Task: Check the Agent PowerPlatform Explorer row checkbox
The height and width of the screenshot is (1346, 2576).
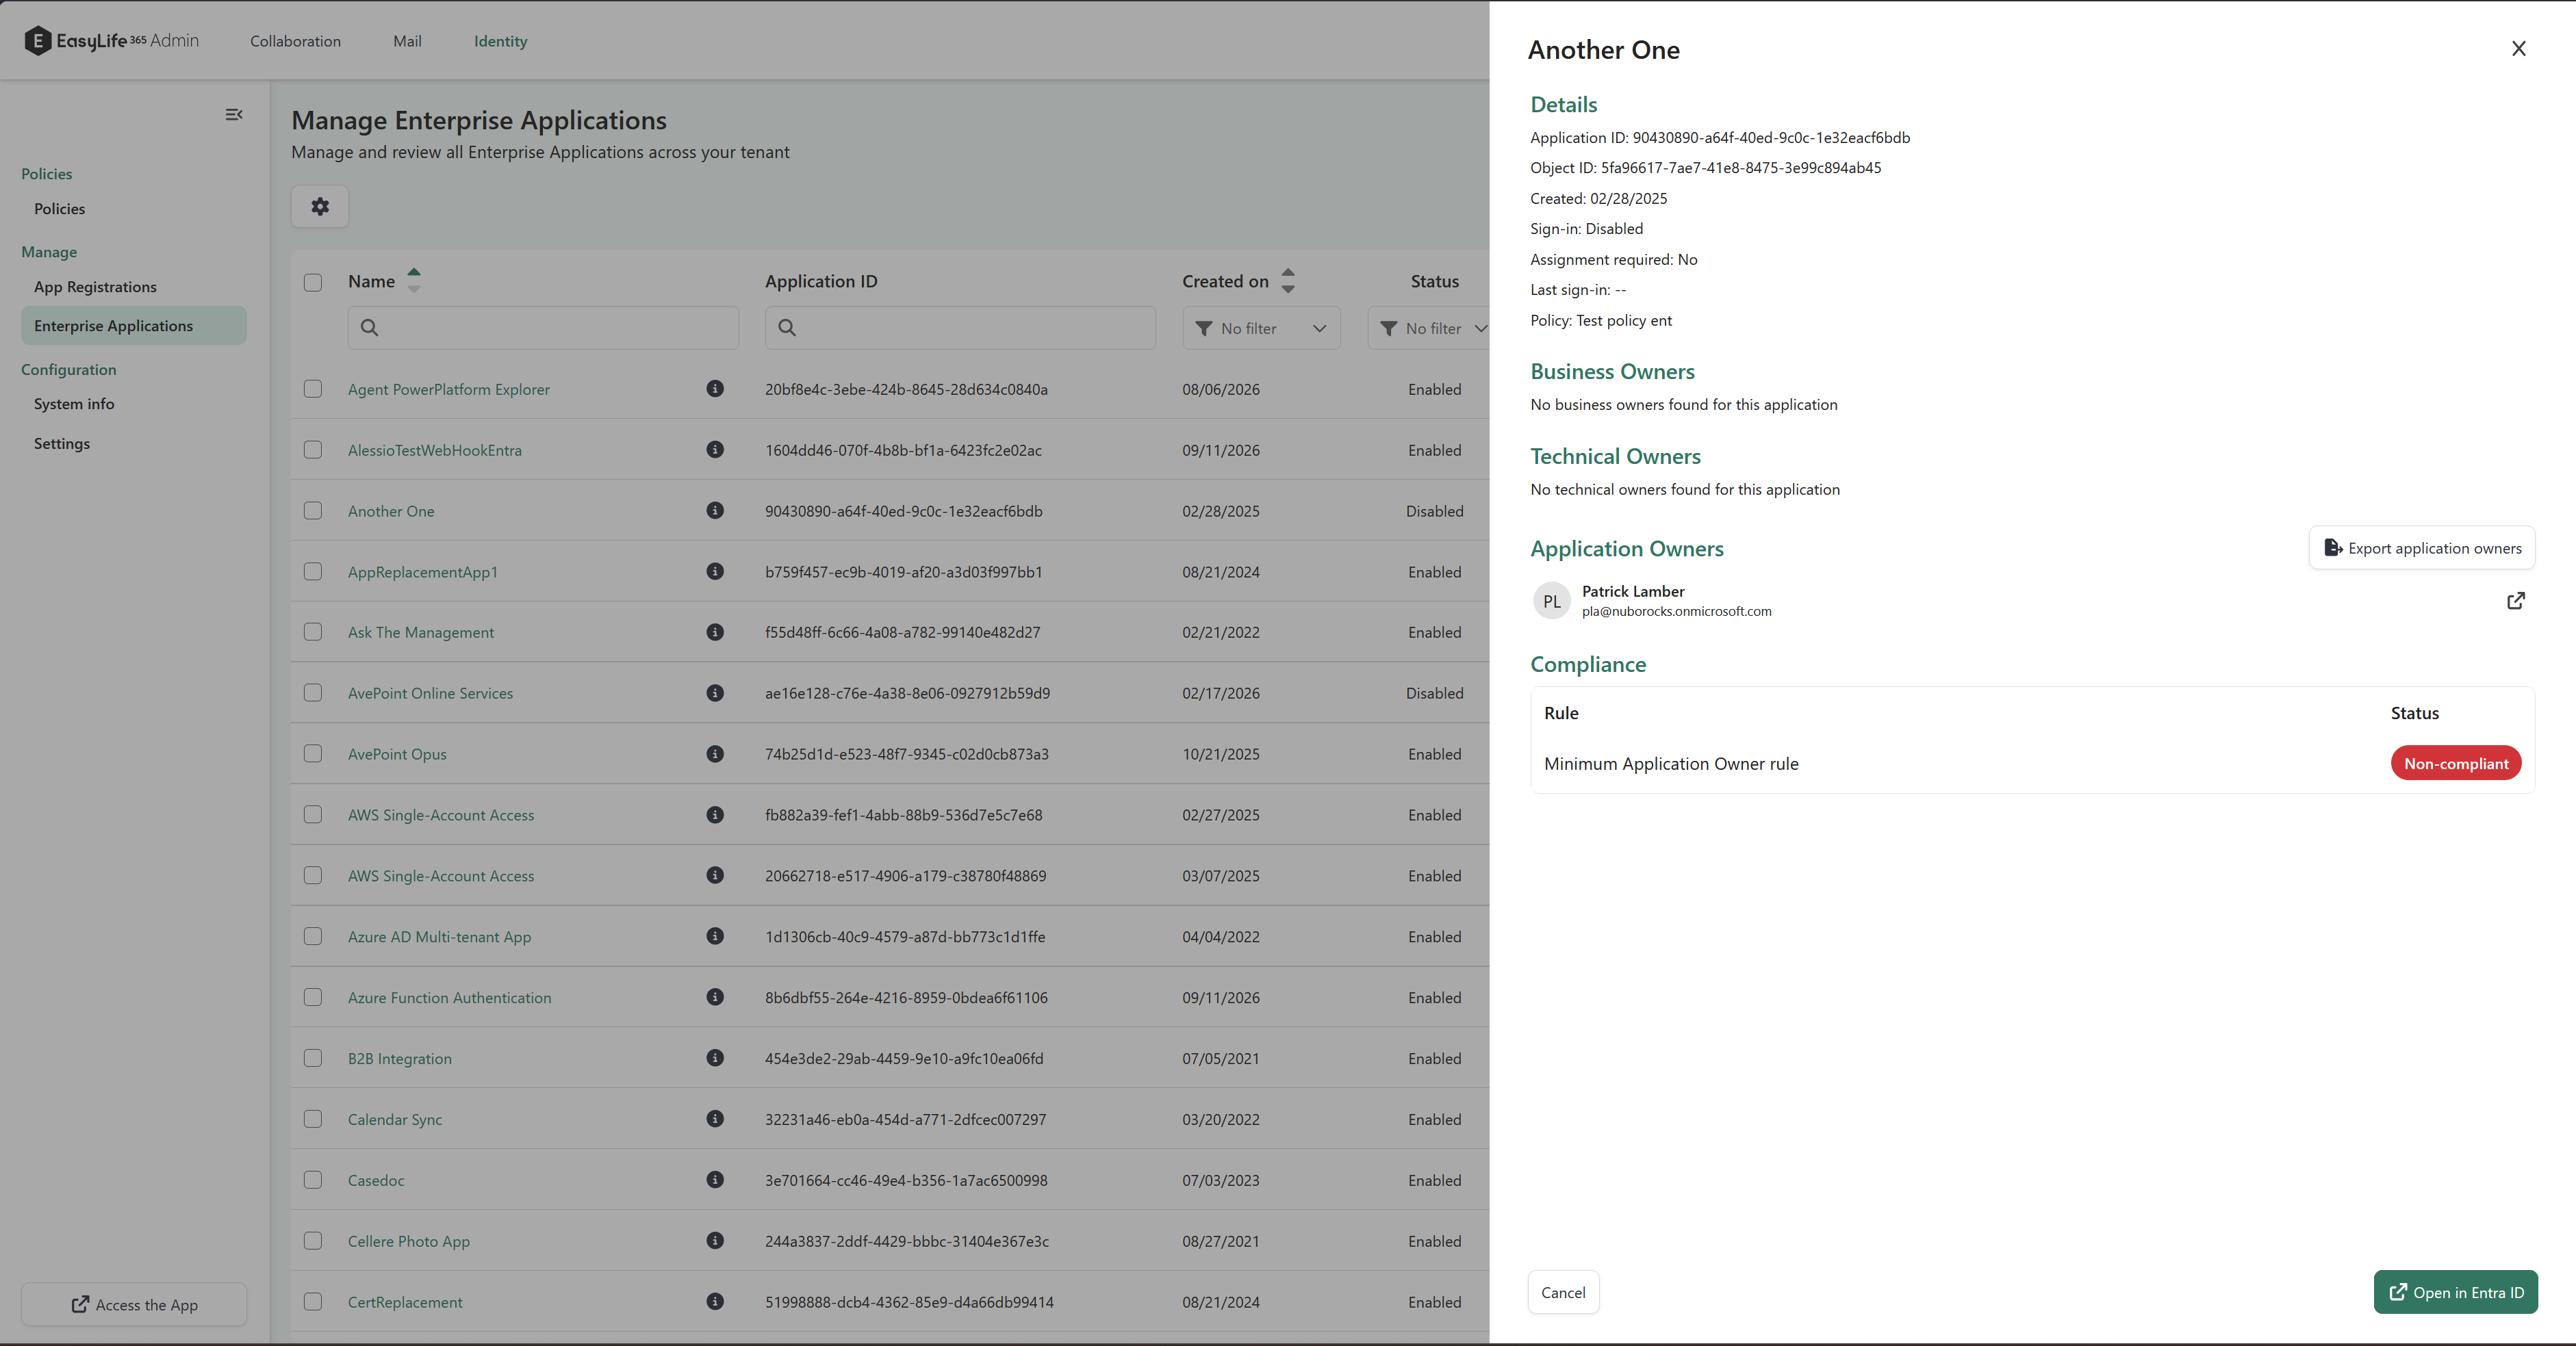Action: [313, 389]
